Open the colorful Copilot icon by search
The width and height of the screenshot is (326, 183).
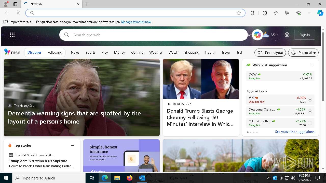pos(257,35)
